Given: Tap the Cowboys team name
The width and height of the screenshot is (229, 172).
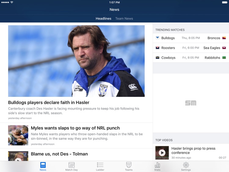Looking at the screenshot, I should (168, 57).
